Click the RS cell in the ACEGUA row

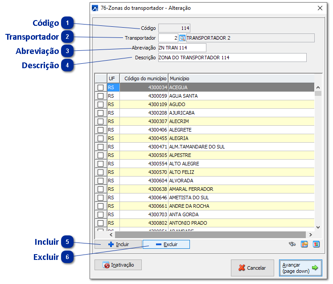coord(113,87)
